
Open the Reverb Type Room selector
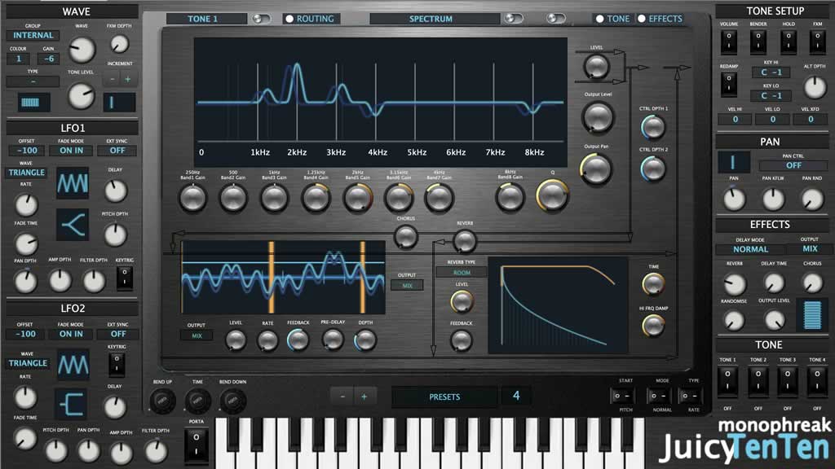point(461,273)
